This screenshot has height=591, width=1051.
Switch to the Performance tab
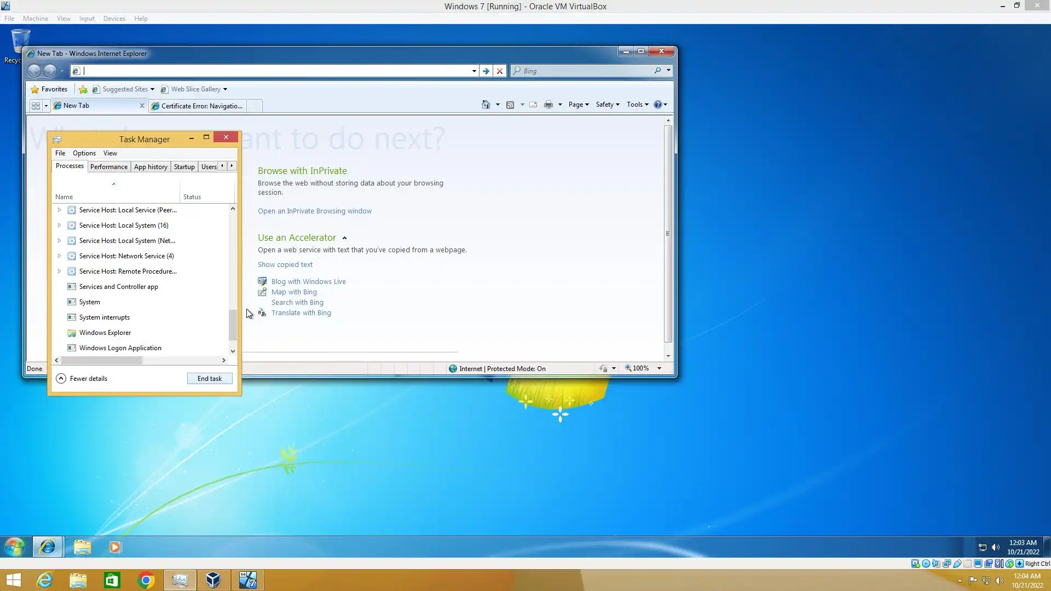point(108,167)
